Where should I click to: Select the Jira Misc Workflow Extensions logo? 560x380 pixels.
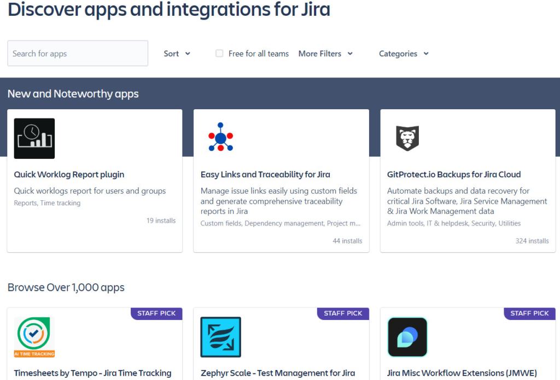[x=407, y=337]
